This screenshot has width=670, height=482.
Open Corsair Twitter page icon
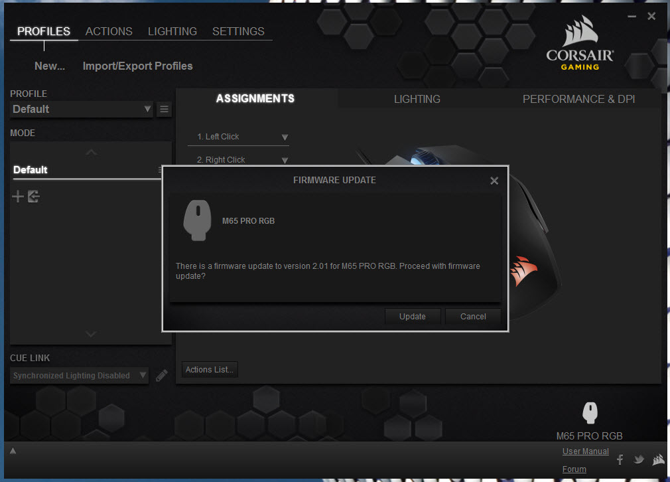(639, 460)
